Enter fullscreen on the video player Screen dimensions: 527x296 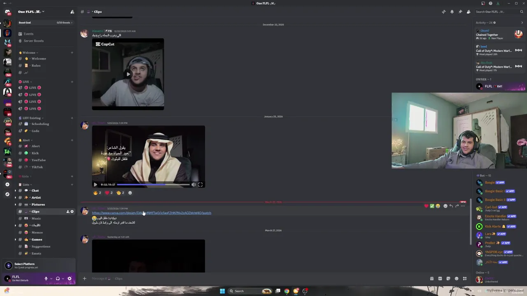coord(201,185)
